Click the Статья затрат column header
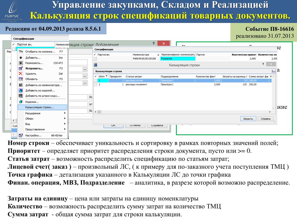Viewport: 297px width, 223px height. tap(142, 76)
